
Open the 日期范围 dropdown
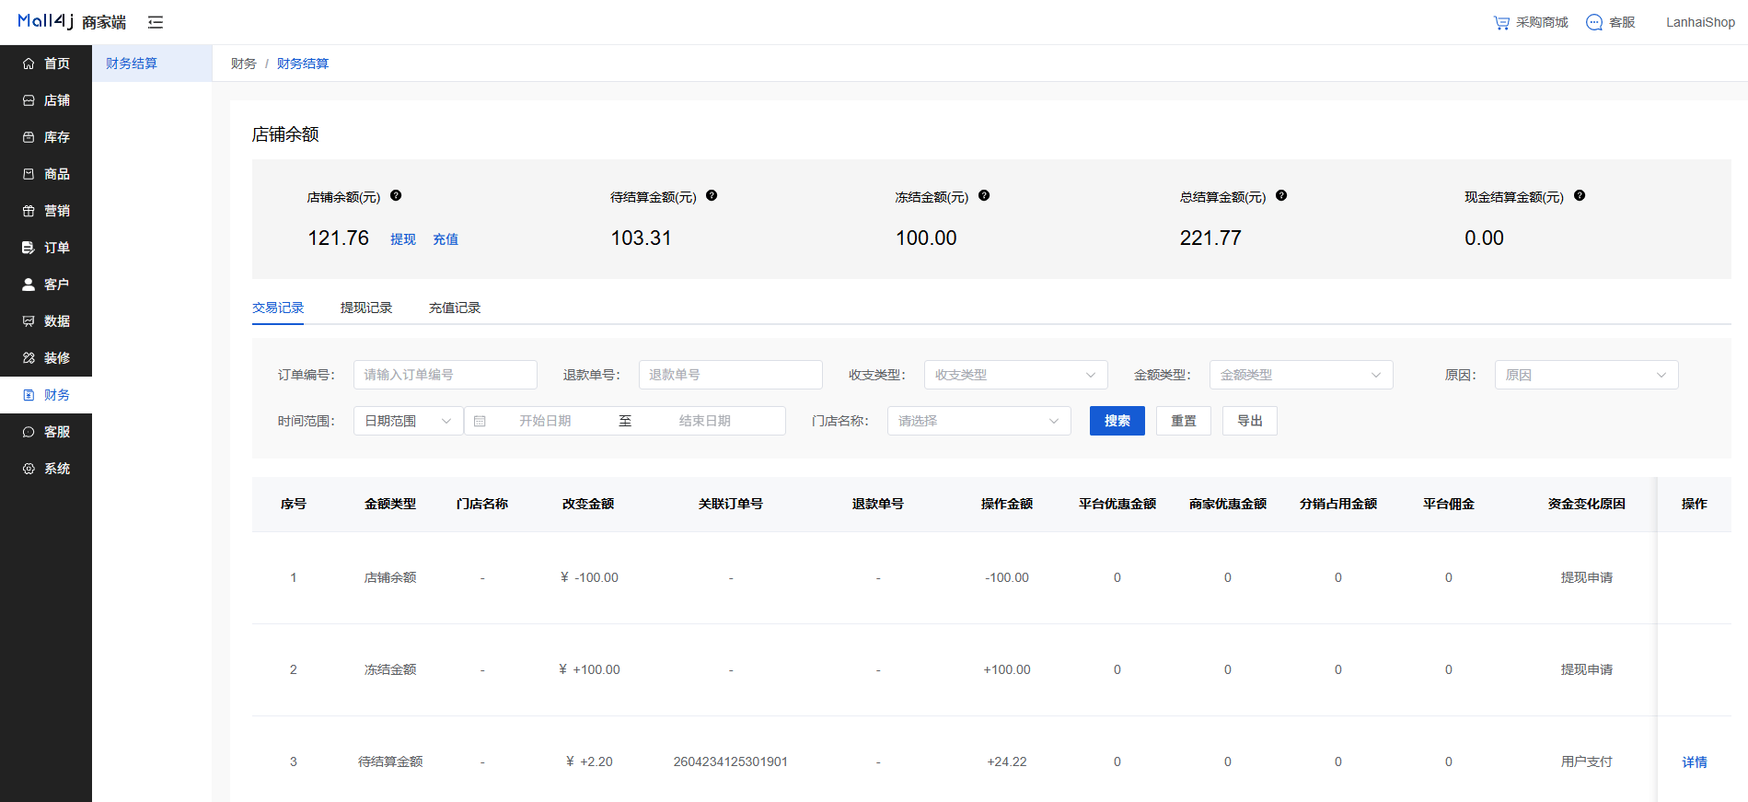click(409, 421)
